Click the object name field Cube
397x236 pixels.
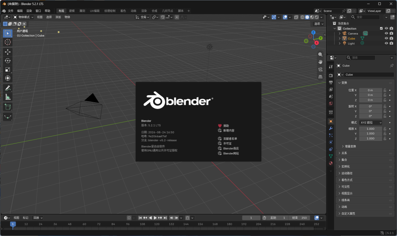pyautogui.click(x=369, y=75)
